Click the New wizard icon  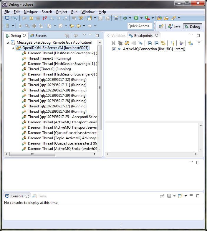pos(90,18)
